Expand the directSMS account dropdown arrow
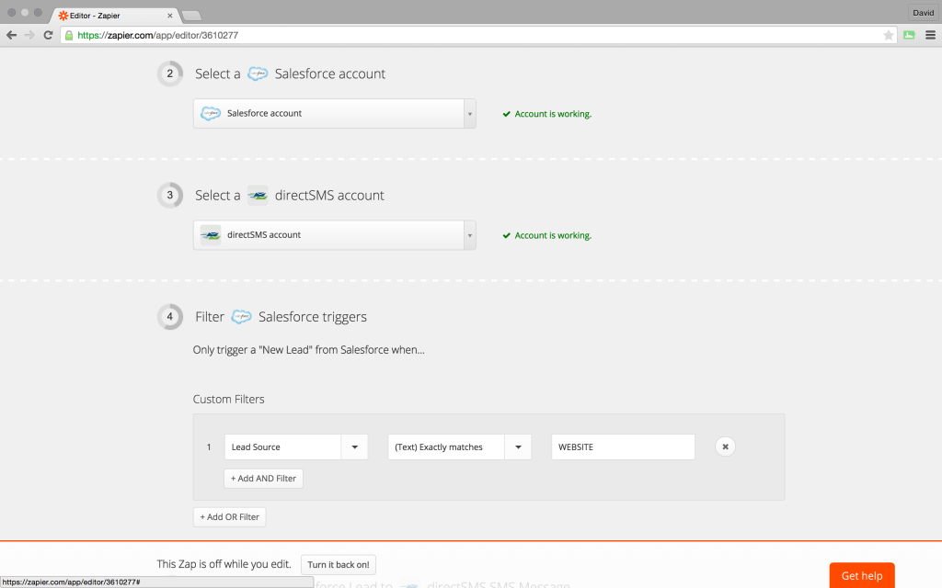This screenshot has height=588, width=942. tap(470, 235)
